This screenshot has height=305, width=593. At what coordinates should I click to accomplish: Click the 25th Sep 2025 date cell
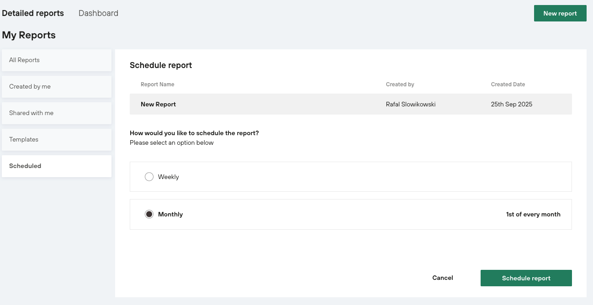[x=511, y=104]
